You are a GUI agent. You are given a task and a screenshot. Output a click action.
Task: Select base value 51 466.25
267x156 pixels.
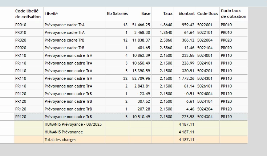pyautogui.click(x=141, y=25)
